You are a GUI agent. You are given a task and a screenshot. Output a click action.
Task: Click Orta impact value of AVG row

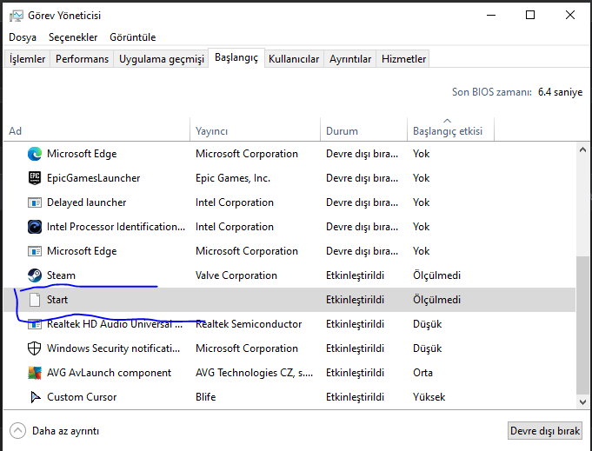pos(422,373)
